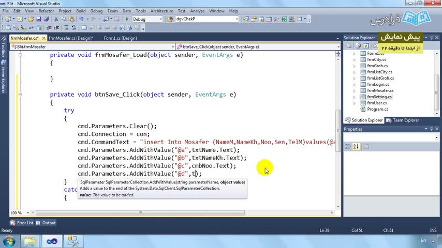This screenshot has width=442, height=248.
Task: Open the Debug configuration dropdown
Action: 160,19
